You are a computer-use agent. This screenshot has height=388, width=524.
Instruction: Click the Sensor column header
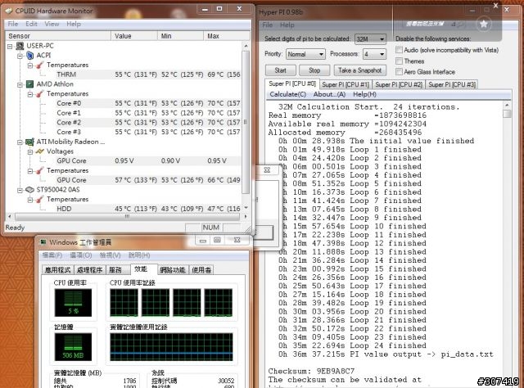coord(58,36)
